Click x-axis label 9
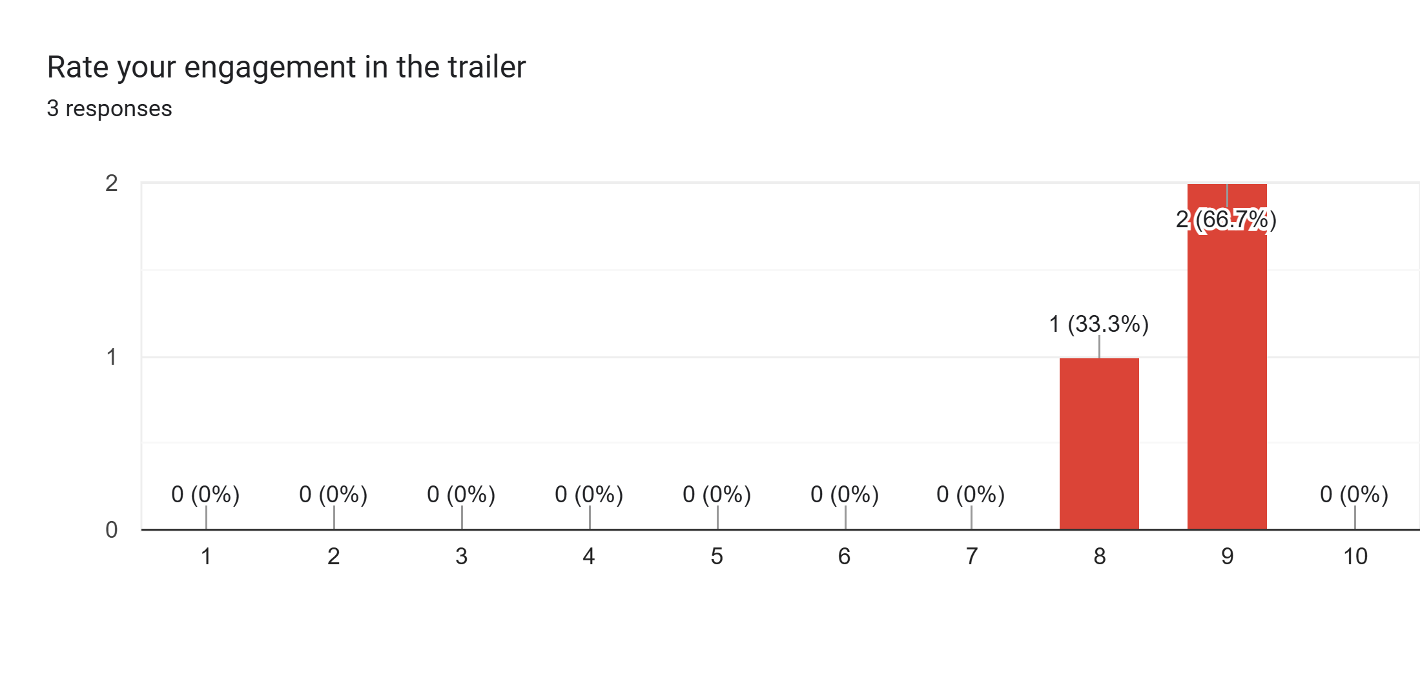 (1228, 556)
